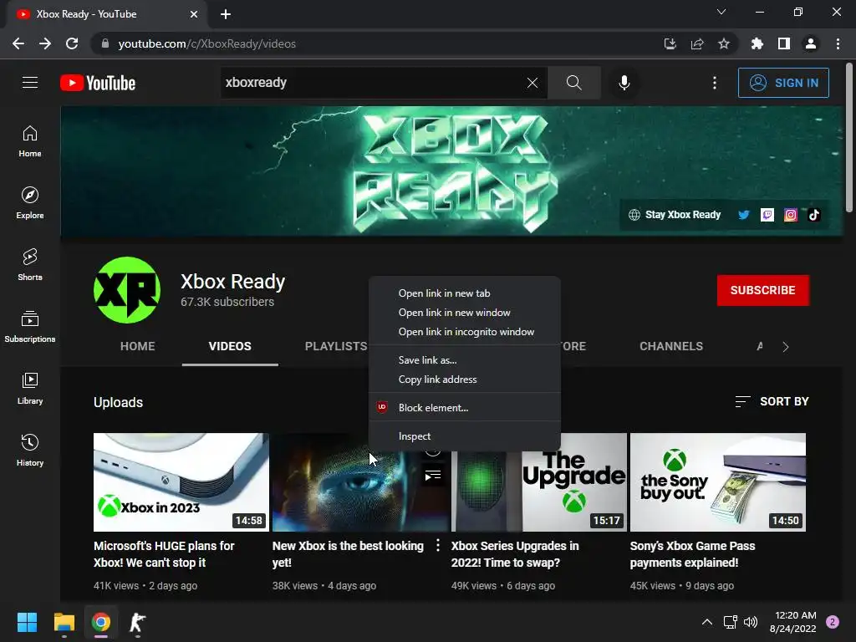Image resolution: width=856 pixels, height=642 pixels.
Task: Open Library in the sidebar
Action: pyautogui.click(x=30, y=388)
